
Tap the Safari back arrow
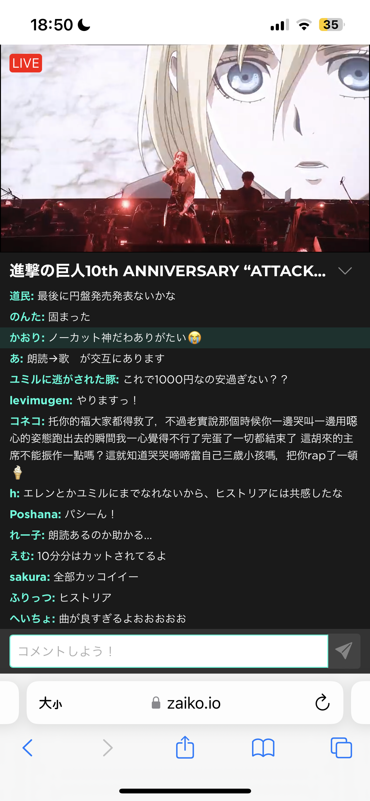(x=28, y=748)
